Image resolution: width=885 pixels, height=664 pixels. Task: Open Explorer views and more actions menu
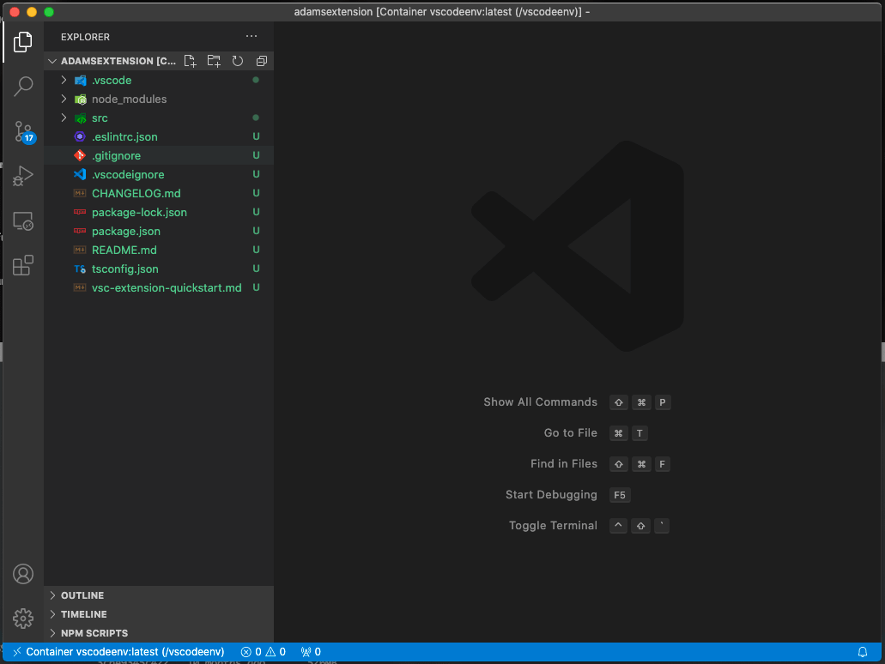click(252, 36)
